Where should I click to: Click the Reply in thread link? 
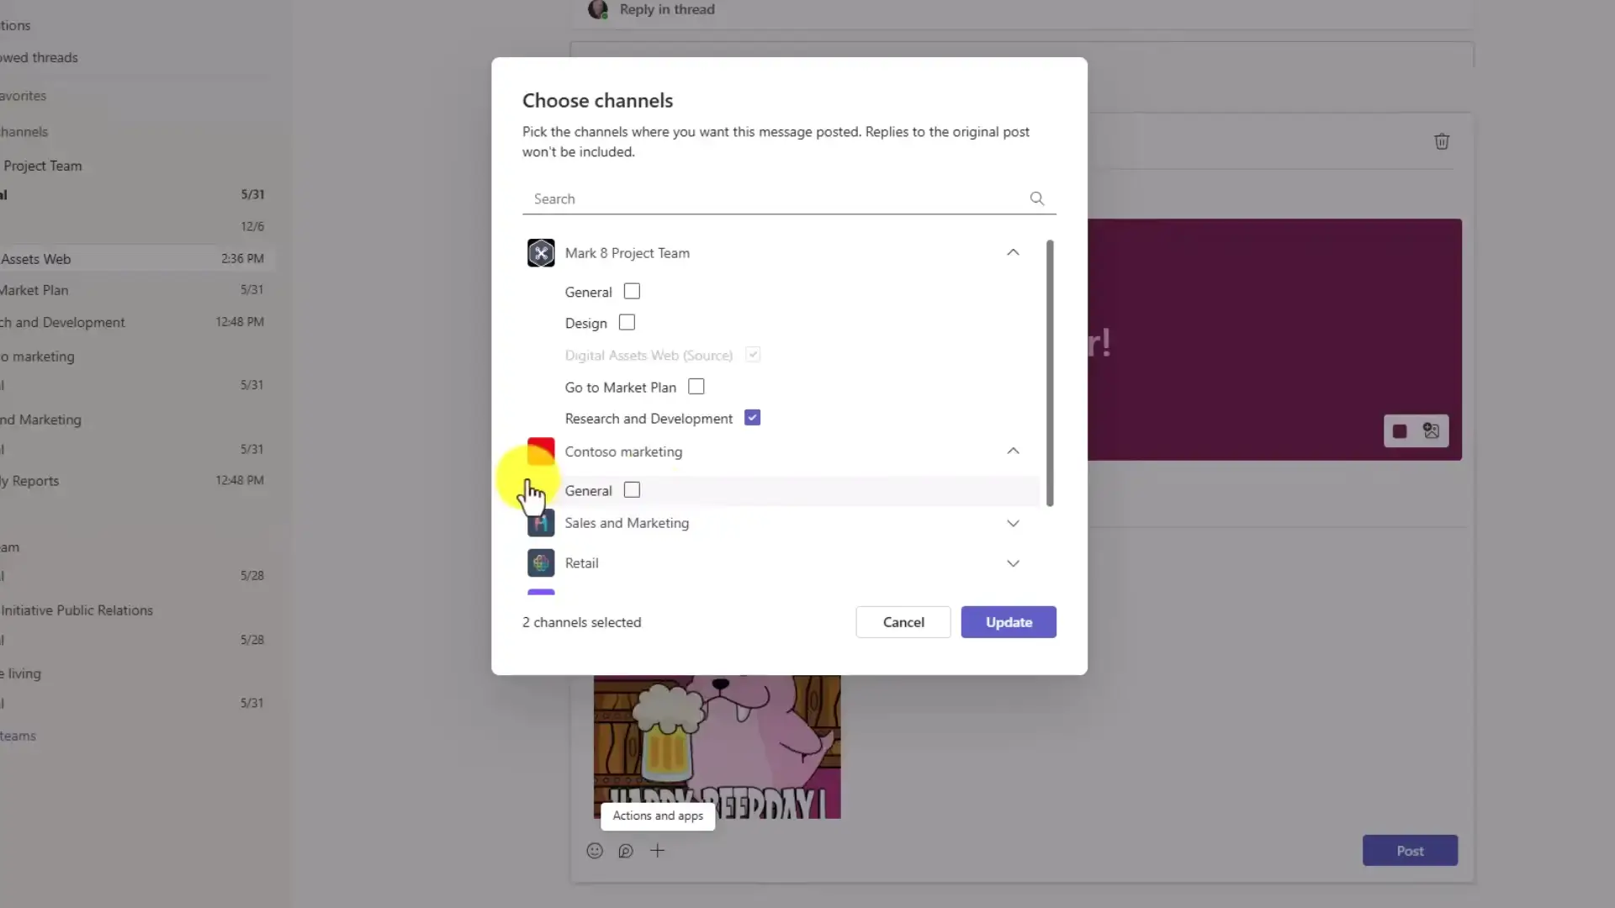[x=667, y=9]
